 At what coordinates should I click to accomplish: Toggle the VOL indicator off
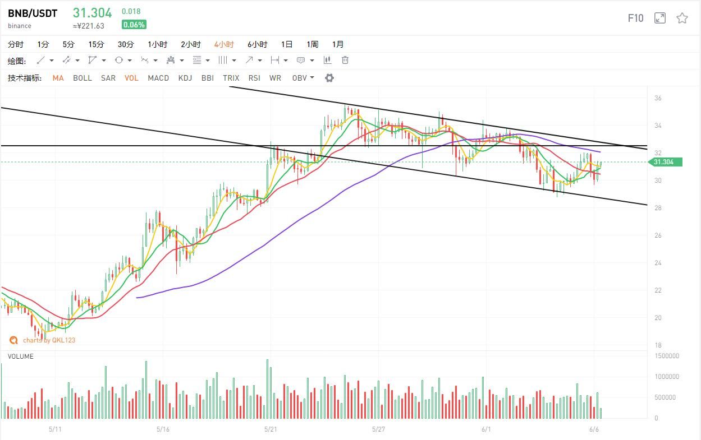point(131,78)
